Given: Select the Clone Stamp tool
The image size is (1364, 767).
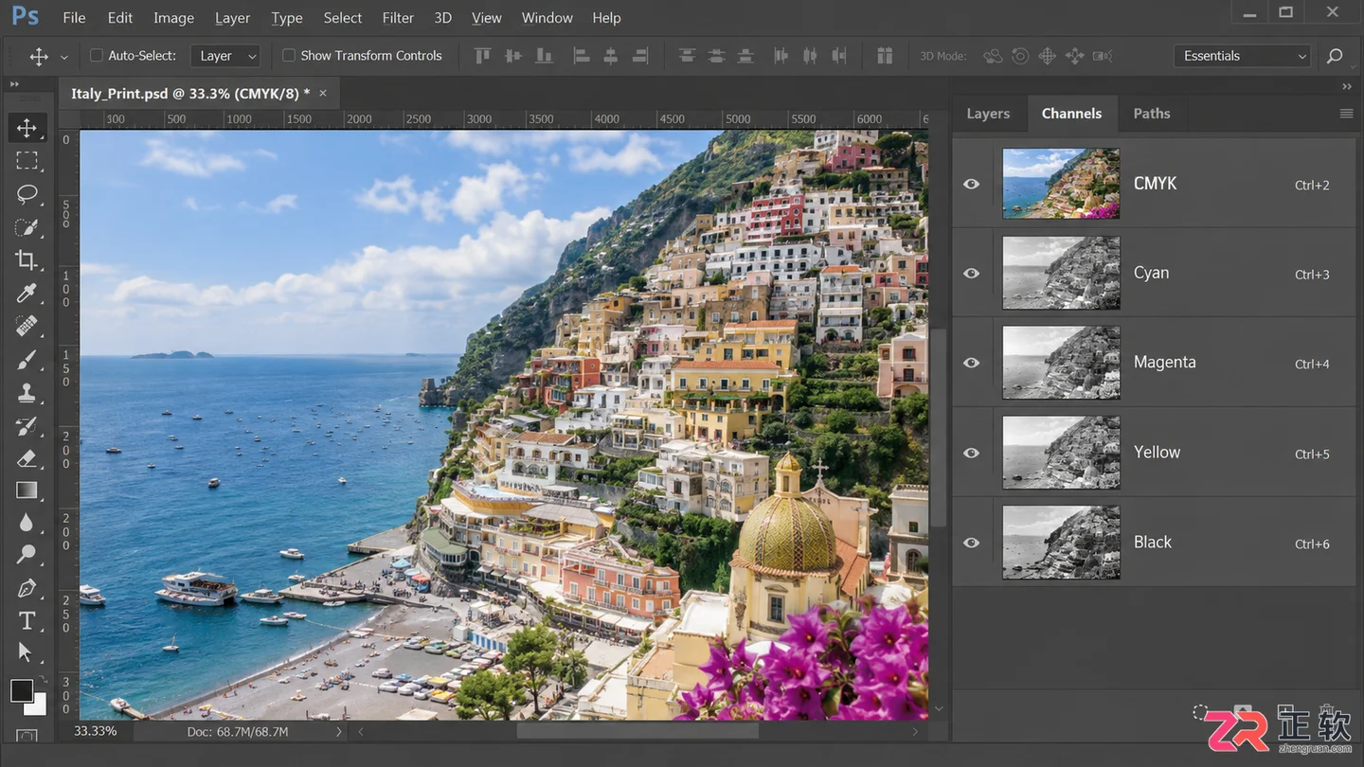Looking at the screenshot, I should pos(27,392).
